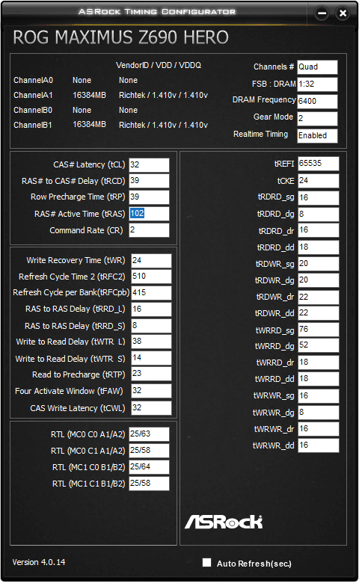Select the CAS# Latency (tCL) field
Screen dimensions: 359x583
[x=149, y=165]
